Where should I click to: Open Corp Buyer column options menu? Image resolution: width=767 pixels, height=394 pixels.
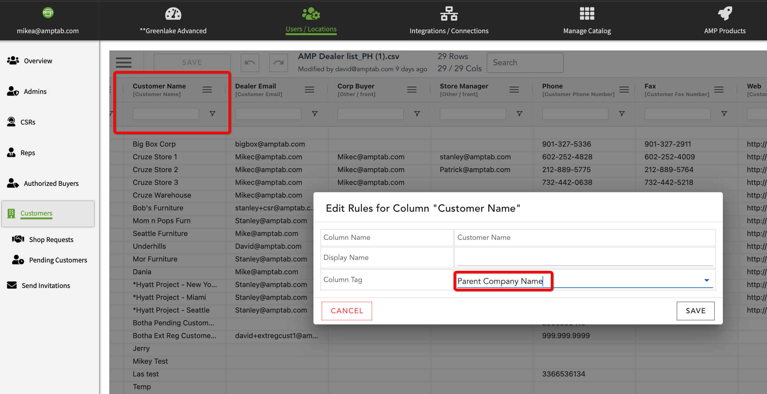coord(412,90)
